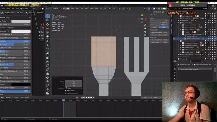Open the Mesh menu in viewport header
The image size is (217, 122).
pyautogui.click(x=86, y=9)
